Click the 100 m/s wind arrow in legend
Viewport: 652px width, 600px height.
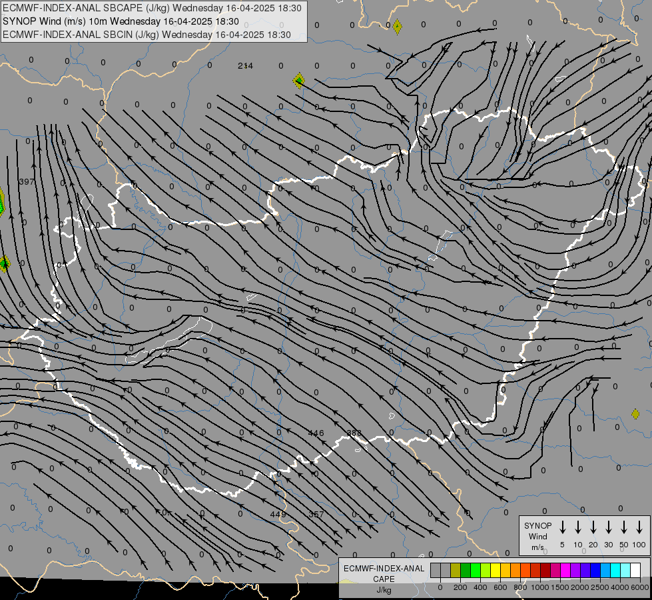click(639, 527)
